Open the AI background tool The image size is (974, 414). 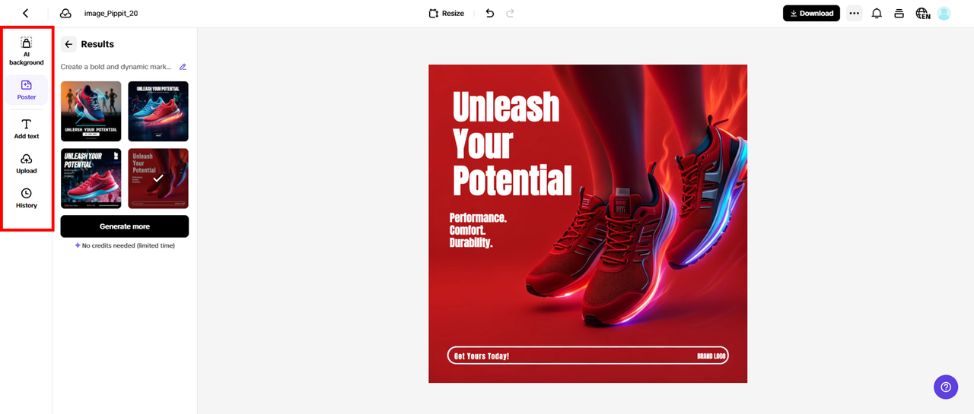click(27, 51)
